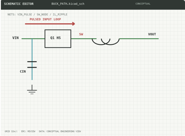This screenshot has width=185, height=136.
Task: Open the BUCK_PATH.kicad_sch file title
Action: [68, 4]
